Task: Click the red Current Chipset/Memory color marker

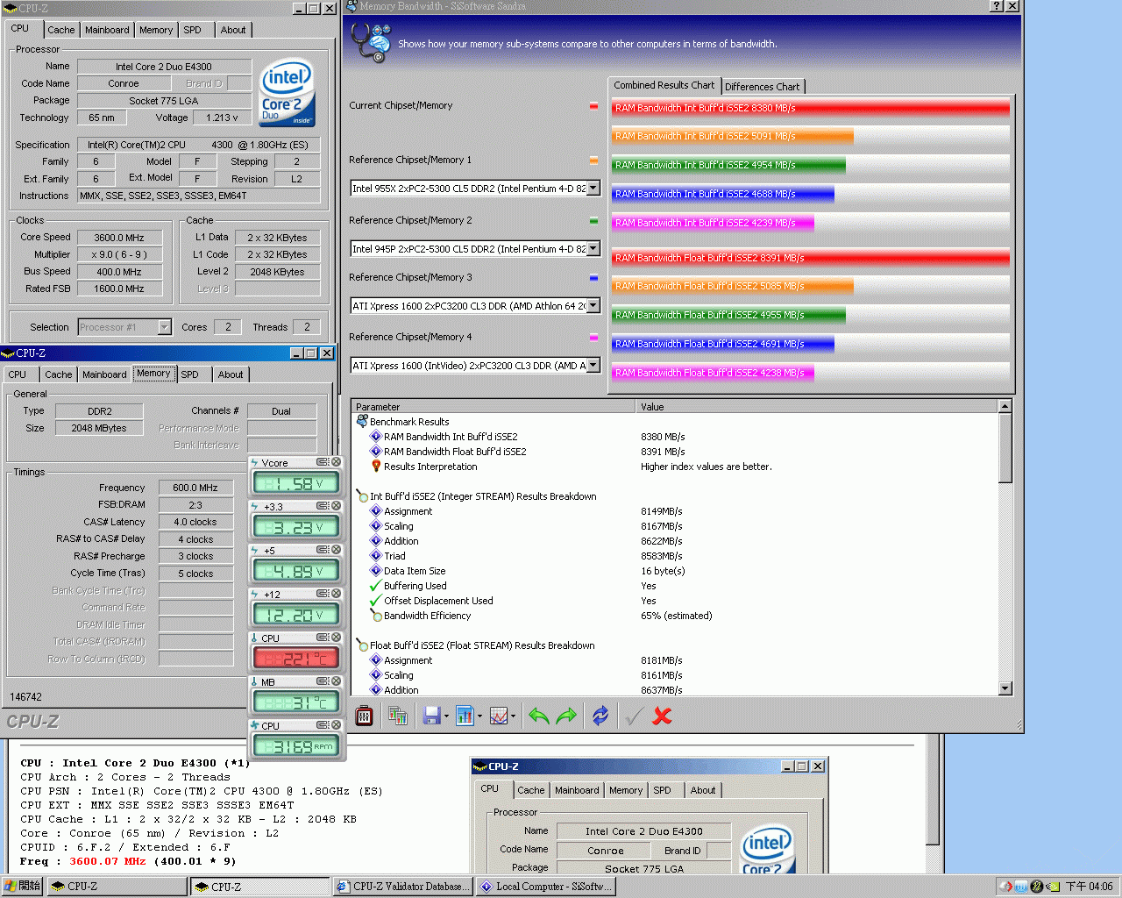Action: point(593,106)
